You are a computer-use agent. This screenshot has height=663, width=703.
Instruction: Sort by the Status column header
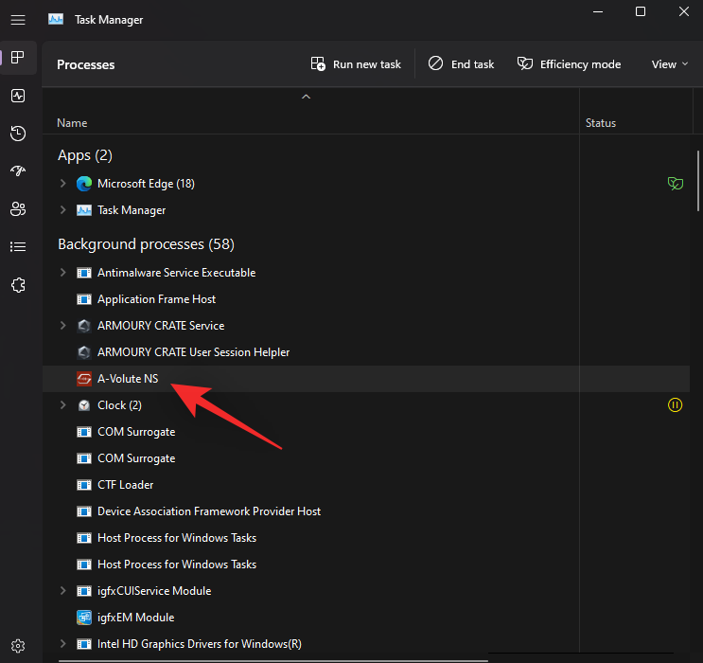coord(601,123)
